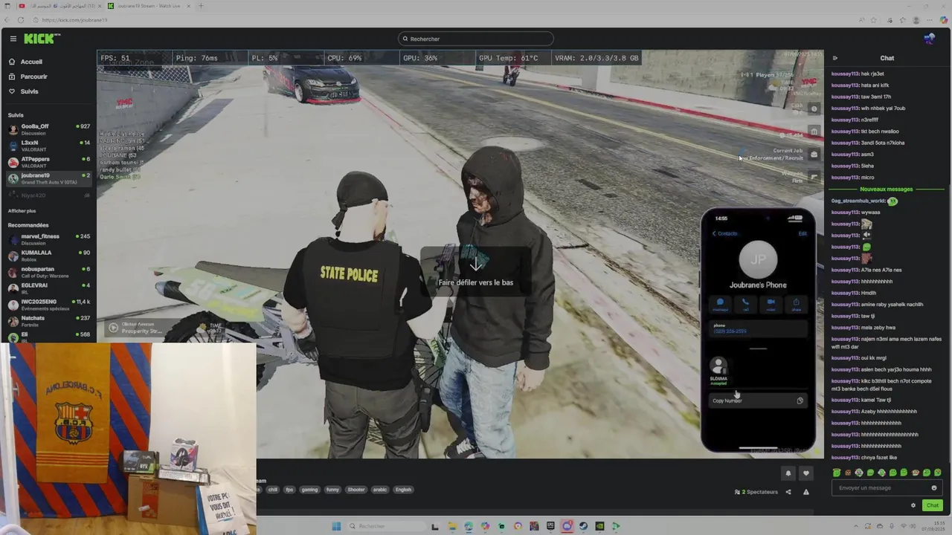
Task: Open a new browser tab
Action: [x=201, y=6]
